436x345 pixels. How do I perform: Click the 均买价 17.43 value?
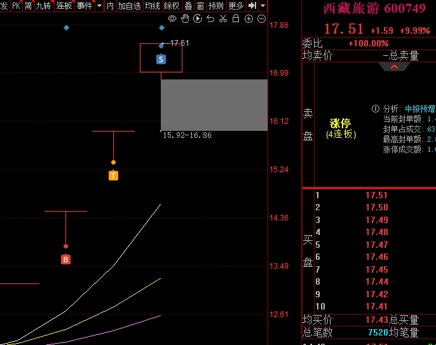pyautogui.click(x=377, y=320)
